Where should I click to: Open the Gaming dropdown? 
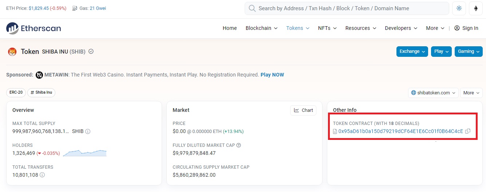coord(469,51)
